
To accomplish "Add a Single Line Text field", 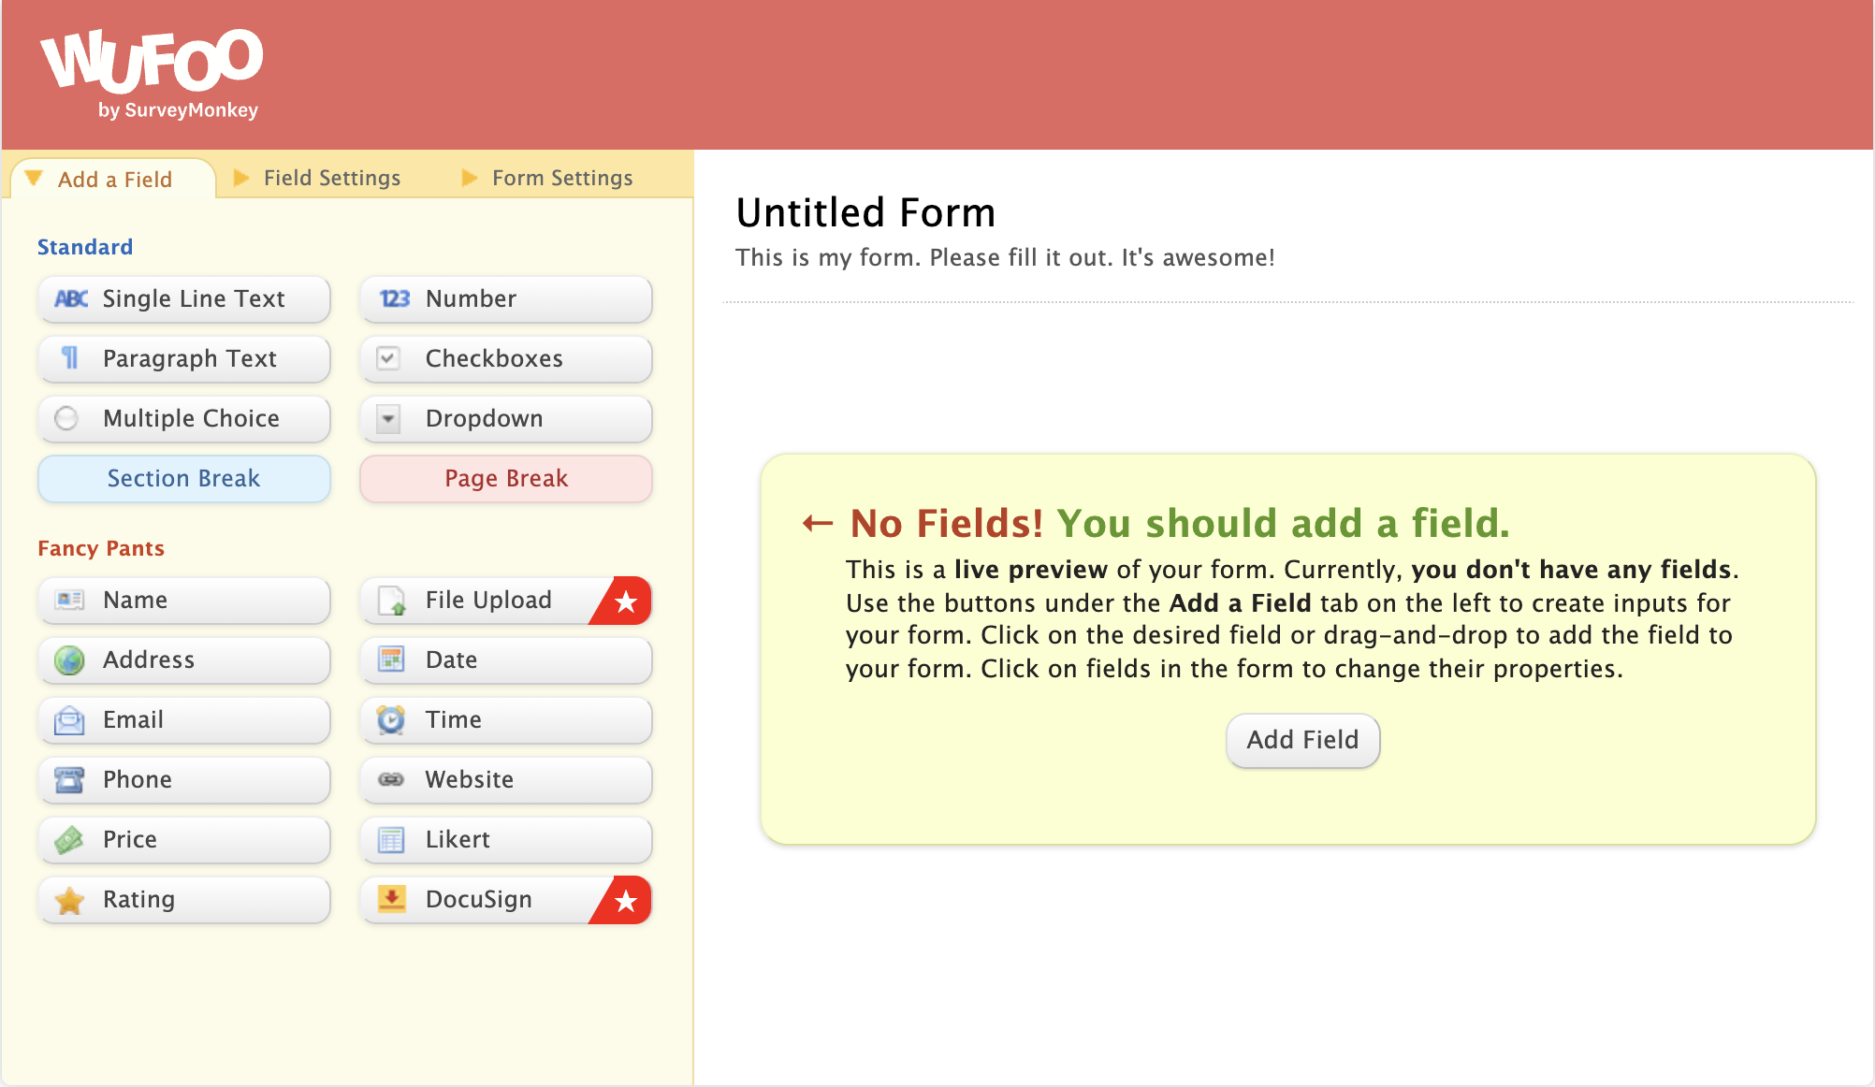I will (x=184, y=299).
